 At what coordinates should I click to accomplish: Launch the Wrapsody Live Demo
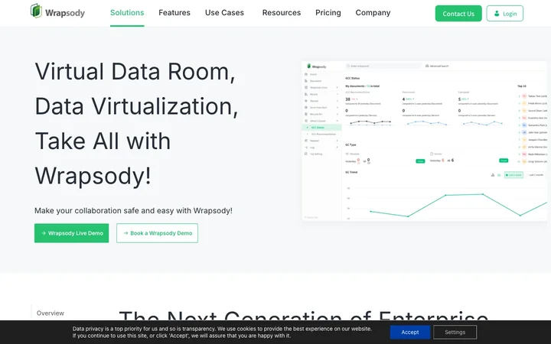point(71,233)
